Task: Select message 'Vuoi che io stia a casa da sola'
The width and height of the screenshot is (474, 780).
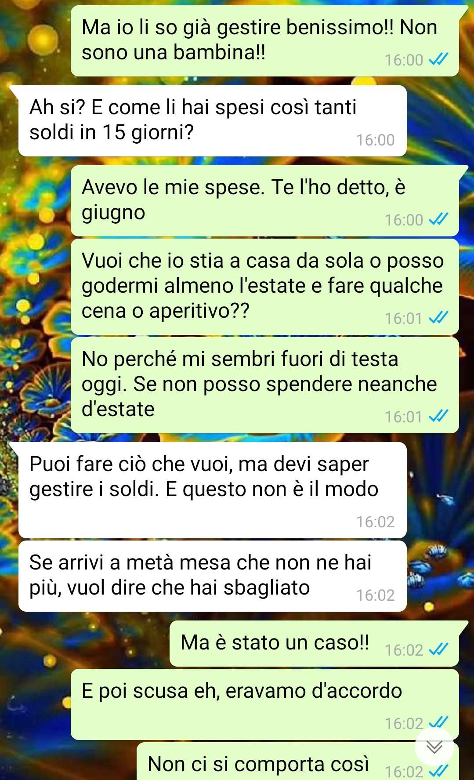Action: click(265, 287)
